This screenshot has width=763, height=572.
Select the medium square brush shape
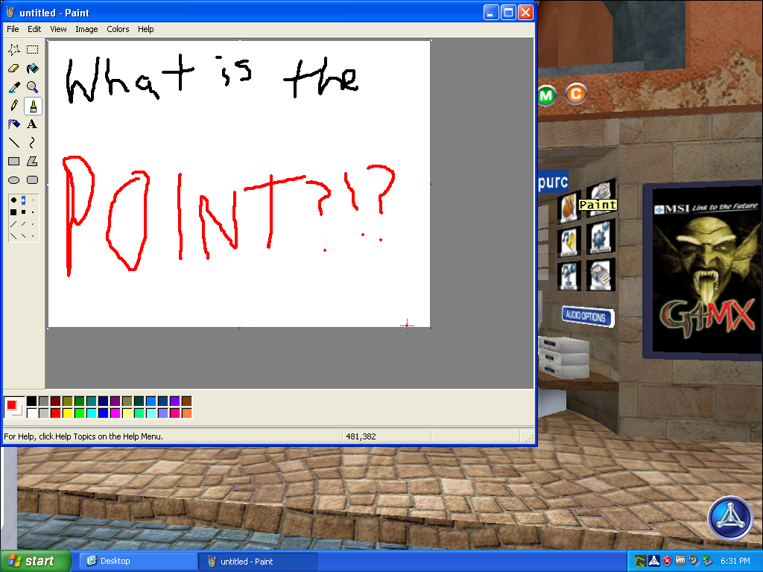(x=23, y=212)
